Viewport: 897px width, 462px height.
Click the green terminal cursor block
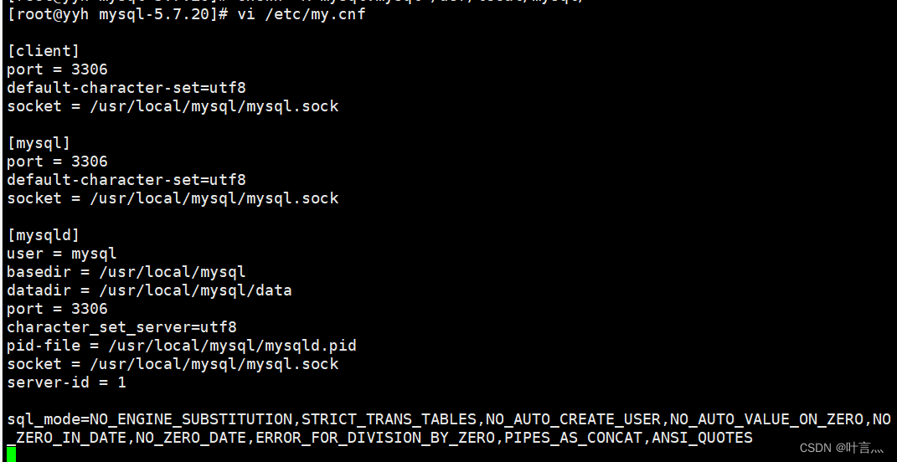click(x=12, y=454)
